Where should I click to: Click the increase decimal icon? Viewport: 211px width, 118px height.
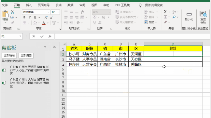pos(94,23)
